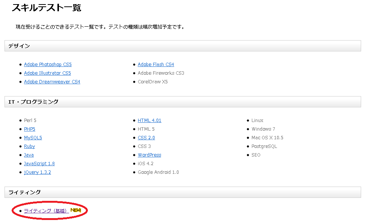
Task: Choose the Ruby test link
Action: [29, 146]
